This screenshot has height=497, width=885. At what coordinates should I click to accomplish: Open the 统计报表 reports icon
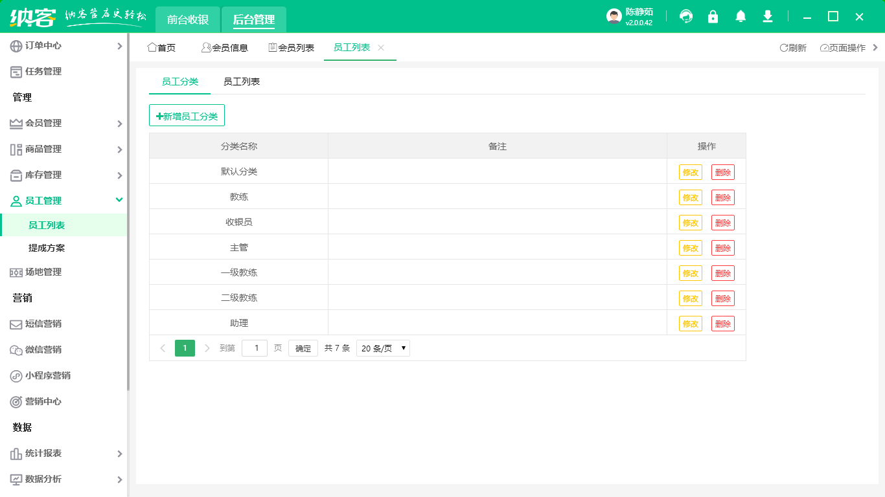14,454
